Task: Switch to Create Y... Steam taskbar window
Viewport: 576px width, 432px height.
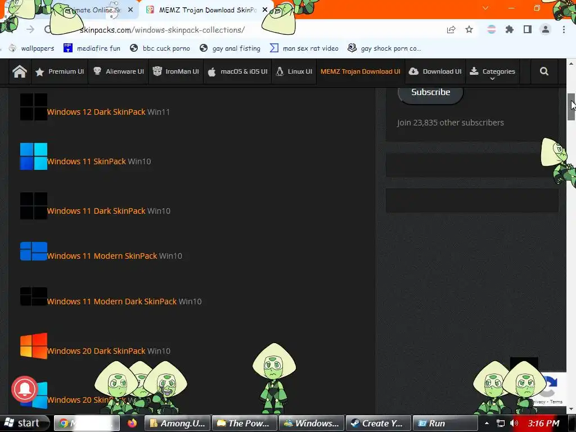Action: click(379, 423)
